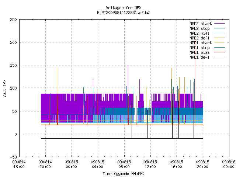Select the file name E_RT20090814172831.sfduZ
Screen dimensions: 236x177
124,13
